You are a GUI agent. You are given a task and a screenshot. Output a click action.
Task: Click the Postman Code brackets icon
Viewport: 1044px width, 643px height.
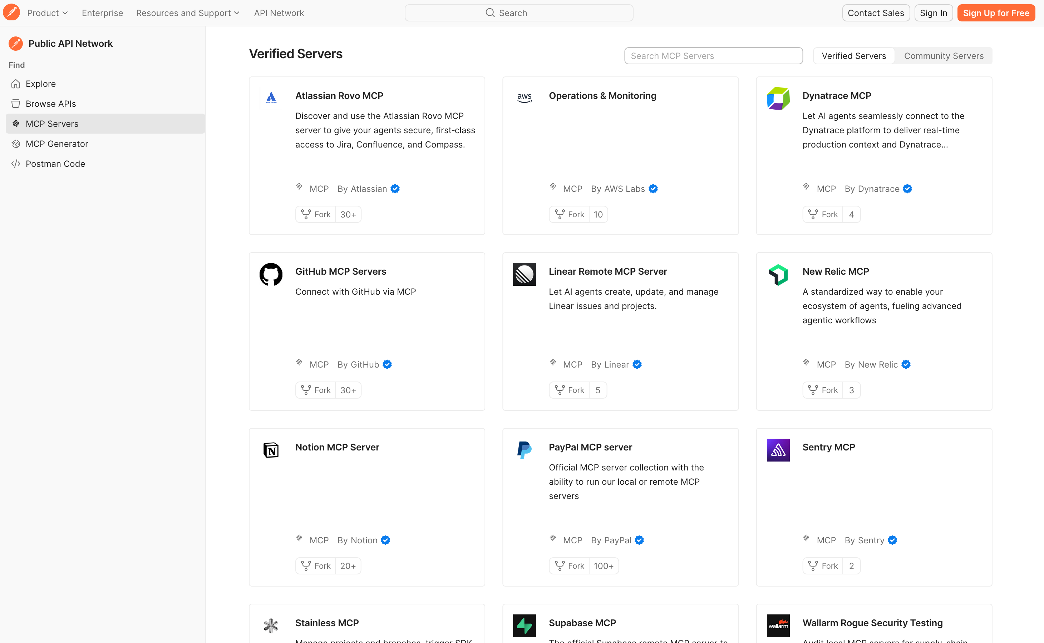click(x=16, y=164)
